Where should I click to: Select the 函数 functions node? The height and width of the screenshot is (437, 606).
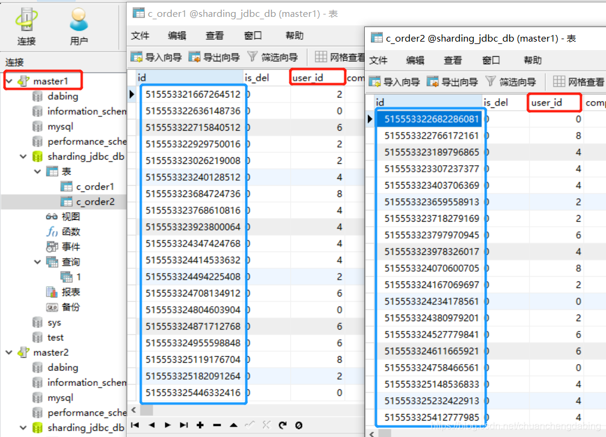71,232
